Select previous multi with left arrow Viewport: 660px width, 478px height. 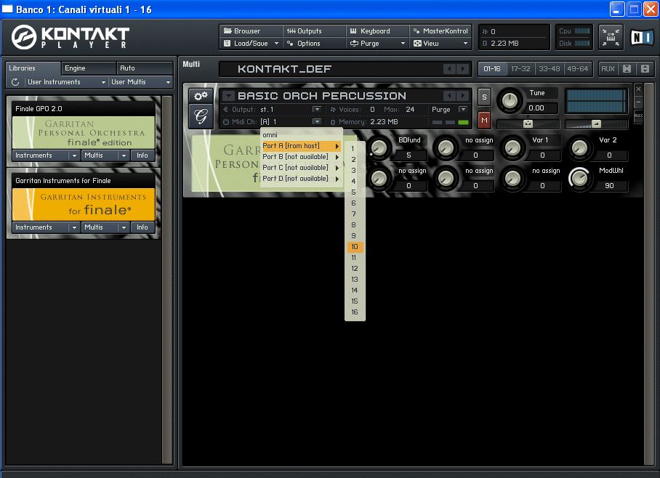(x=449, y=68)
